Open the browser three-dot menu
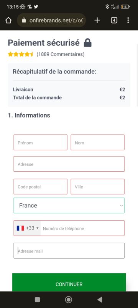Image resolution: width=138 pixels, height=308 pixels. point(128,20)
